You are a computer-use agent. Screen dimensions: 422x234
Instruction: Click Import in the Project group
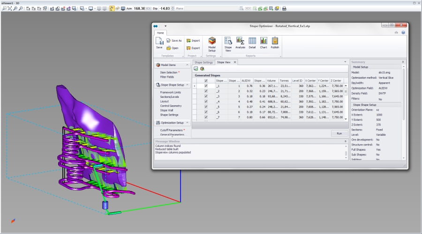(193, 41)
